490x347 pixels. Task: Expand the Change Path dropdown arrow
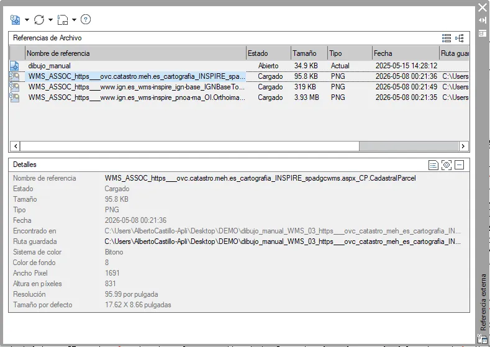coord(74,20)
